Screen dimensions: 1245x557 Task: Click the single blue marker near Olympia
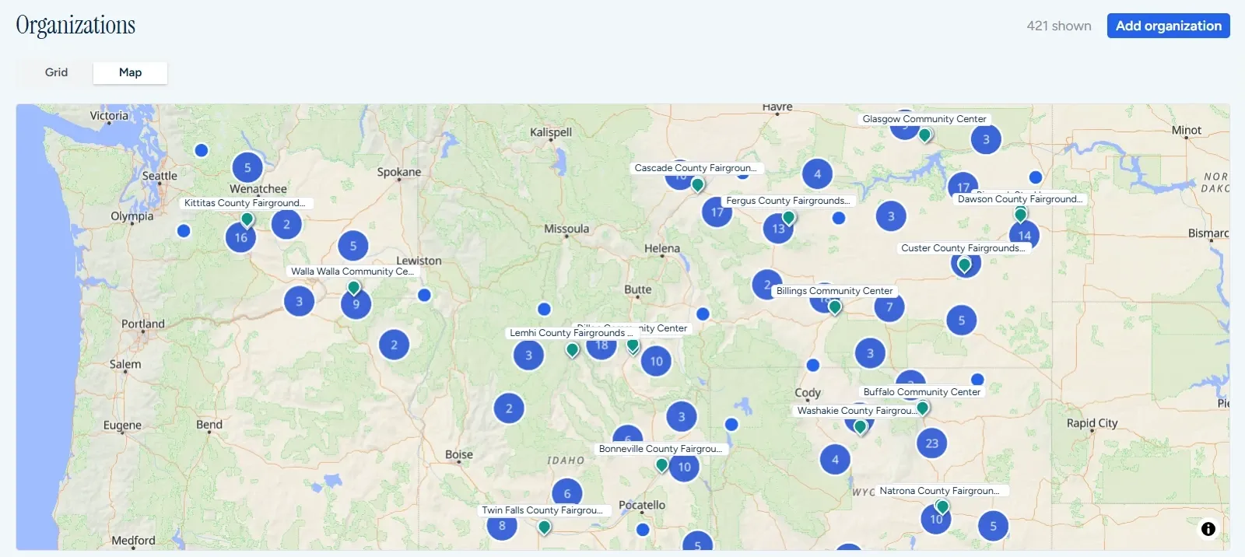pos(184,231)
